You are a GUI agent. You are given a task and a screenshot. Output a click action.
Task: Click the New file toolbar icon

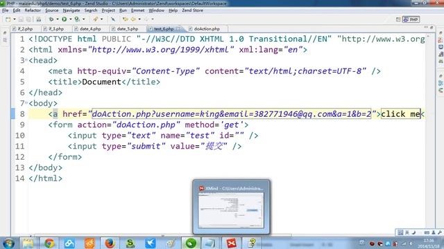(x=8, y=19)
